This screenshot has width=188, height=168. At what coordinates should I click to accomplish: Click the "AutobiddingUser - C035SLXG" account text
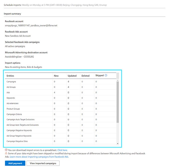tap(19, 57)
